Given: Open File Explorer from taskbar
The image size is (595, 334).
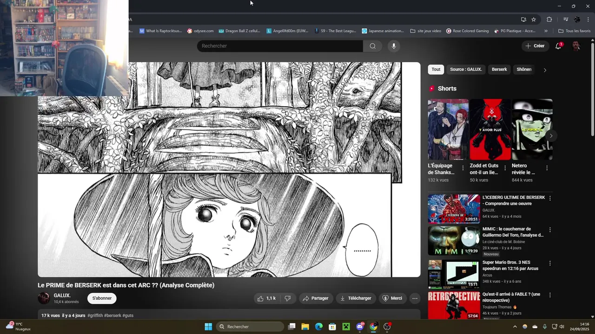Looking at the screenshot, I should [x=305, y=327].
